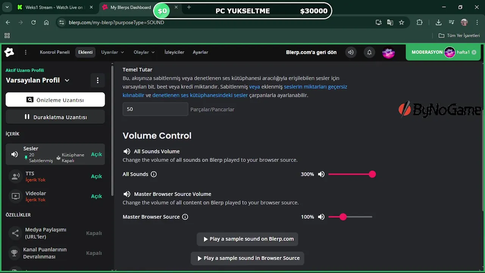485x273 pixels.
Task: Open the Ayarlar menu item
Action: coord(200,52)
